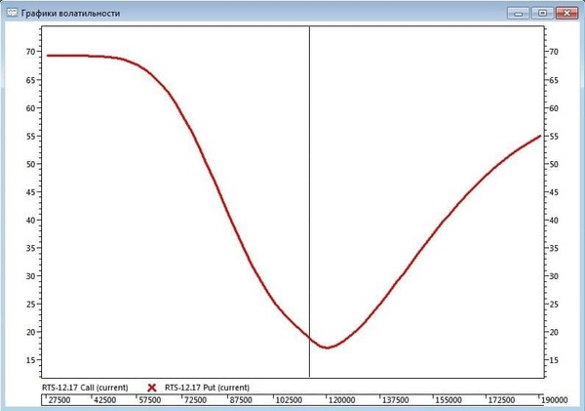Click the 27500 strike label on the axis

(59, 400)
